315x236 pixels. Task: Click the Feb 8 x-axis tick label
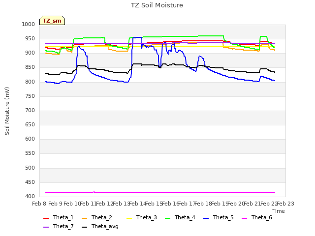39,204
